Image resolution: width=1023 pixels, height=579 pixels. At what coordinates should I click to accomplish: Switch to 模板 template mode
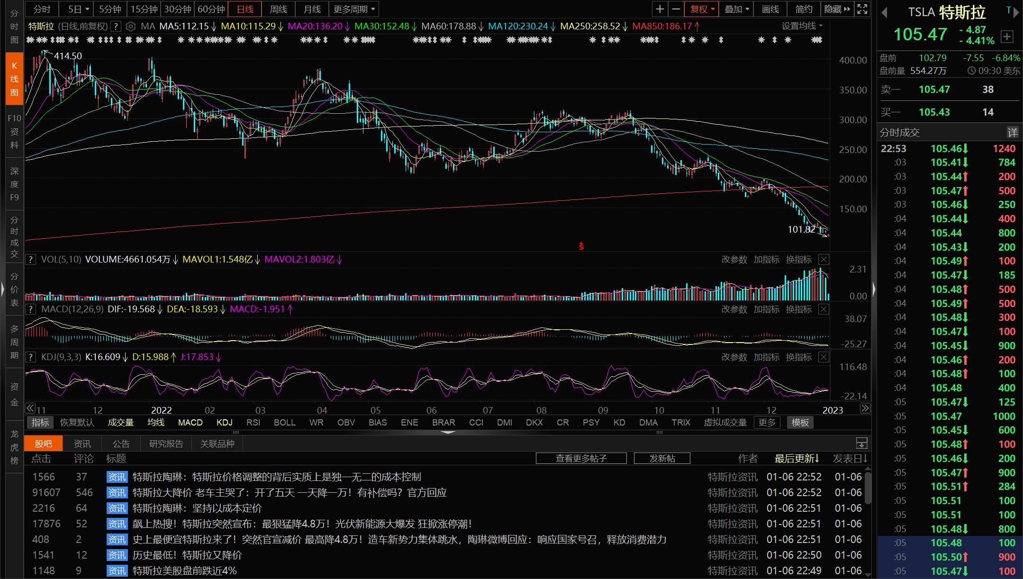[800, 423]
